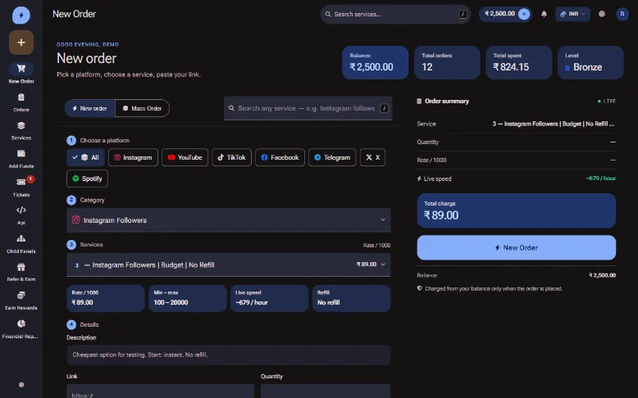638x398 pixels.
Task: Click the Total spent ₹824.15 card
Action: click(519, 62)
